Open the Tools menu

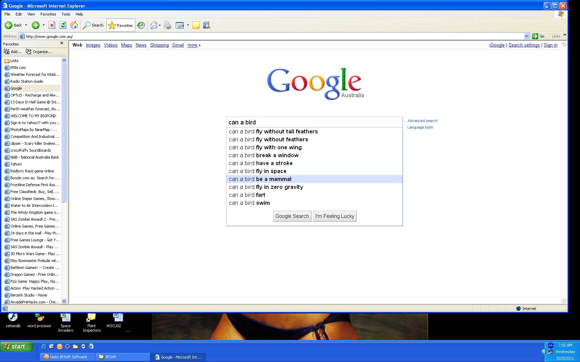[66, 14]
